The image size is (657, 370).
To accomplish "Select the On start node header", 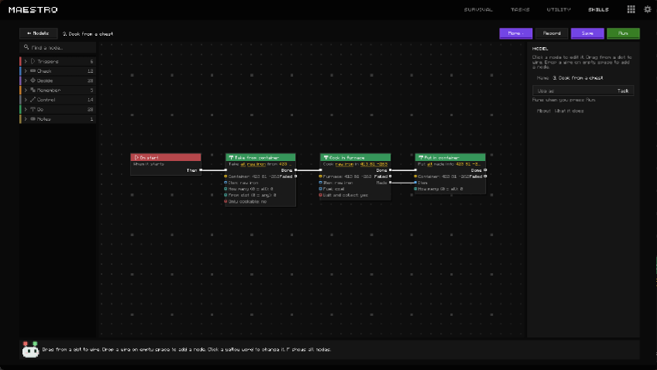I will (x=166, y=157).
